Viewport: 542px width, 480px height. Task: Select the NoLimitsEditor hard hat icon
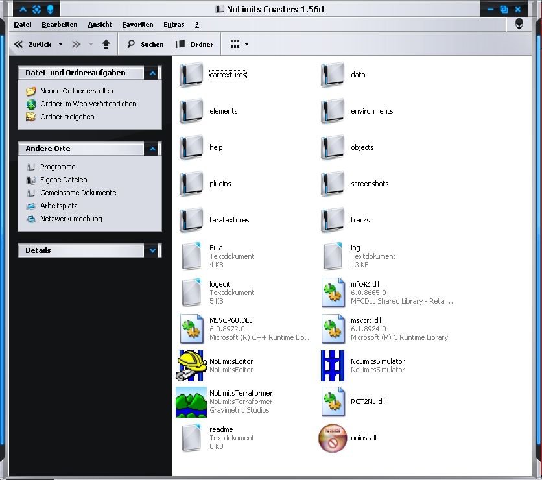click(x=191, y=366)
